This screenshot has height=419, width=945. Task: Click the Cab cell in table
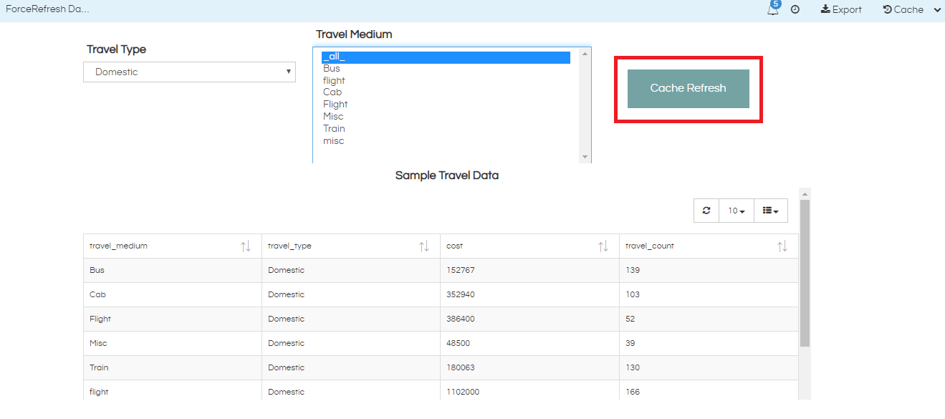[173, 295]
